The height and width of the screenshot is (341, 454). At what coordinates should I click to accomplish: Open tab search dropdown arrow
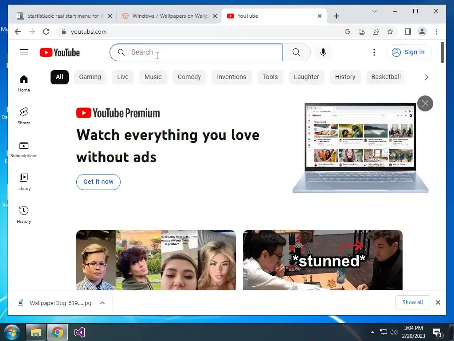(374, 11)
